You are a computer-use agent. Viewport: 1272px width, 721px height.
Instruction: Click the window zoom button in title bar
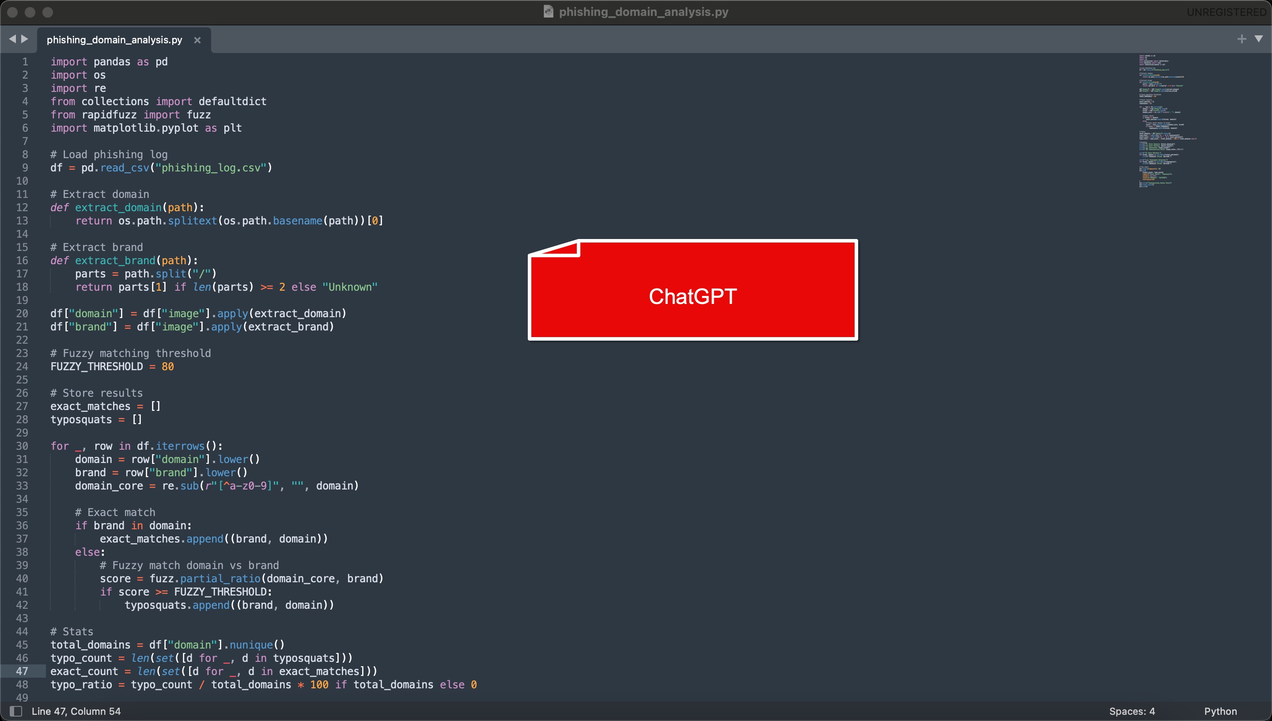(x=48, y=12)
